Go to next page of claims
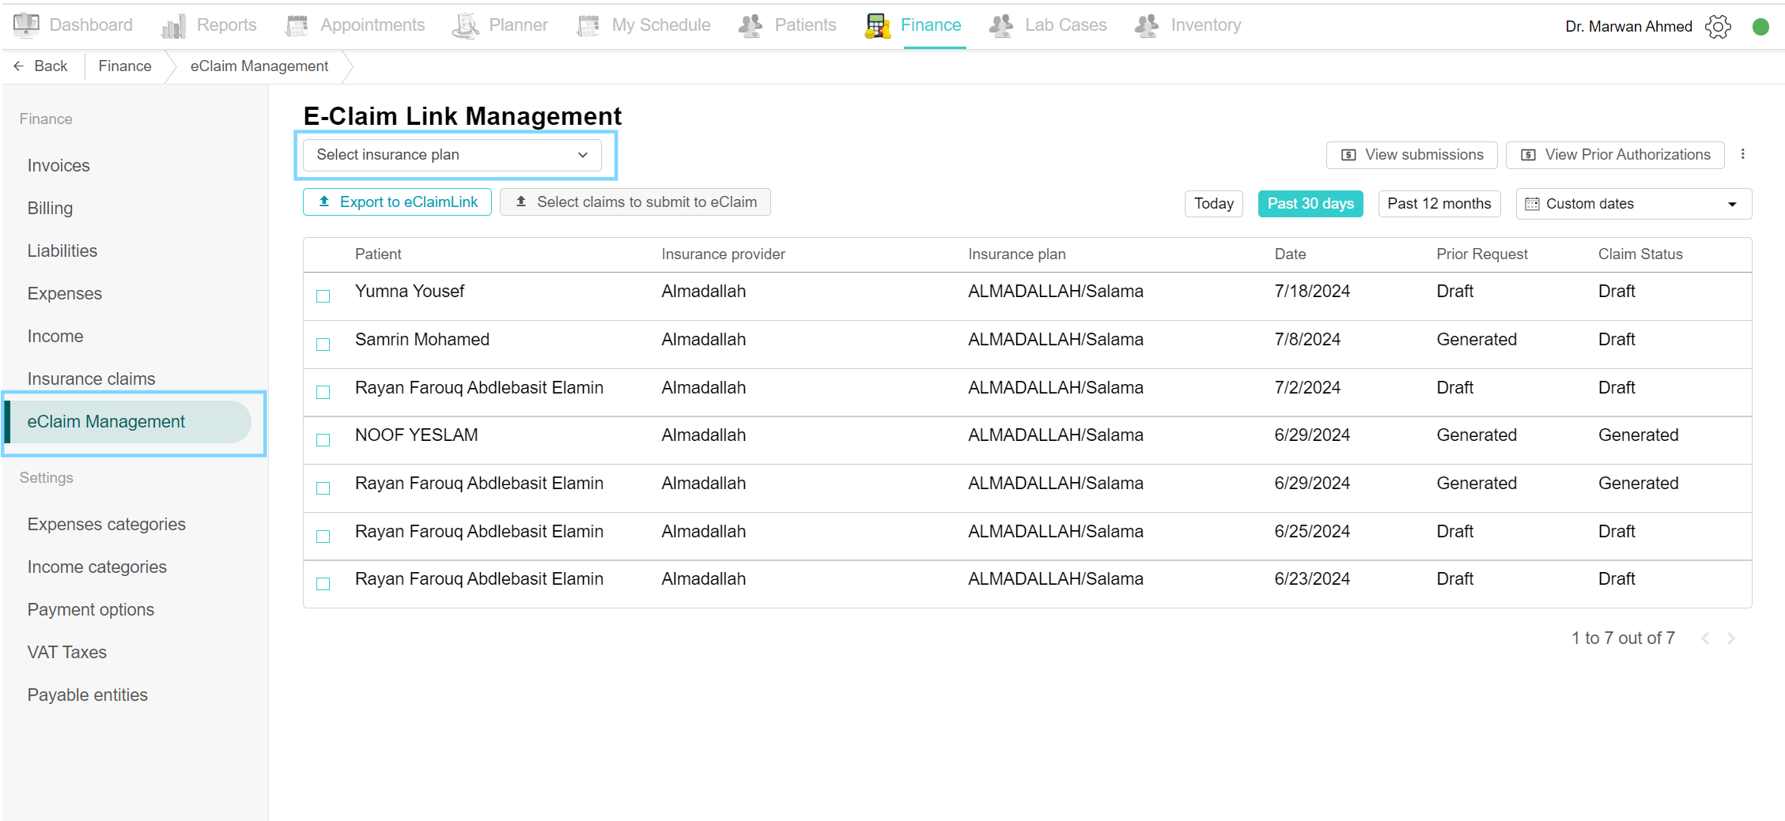This screenshot has width=1785, height=821. pos(1731,638)
